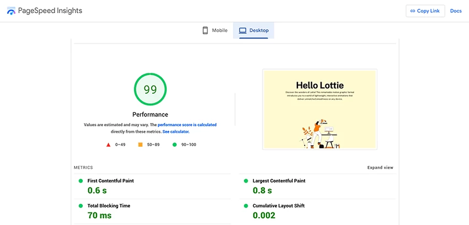Open the Hello Lottie page screenshot thumbnail
The height and width of the screenshot is (225, 469).
tap(319, 109)
